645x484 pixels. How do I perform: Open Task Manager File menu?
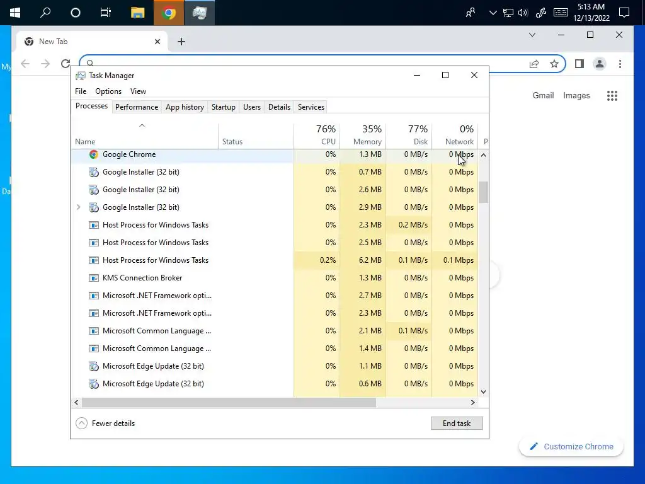81,91
